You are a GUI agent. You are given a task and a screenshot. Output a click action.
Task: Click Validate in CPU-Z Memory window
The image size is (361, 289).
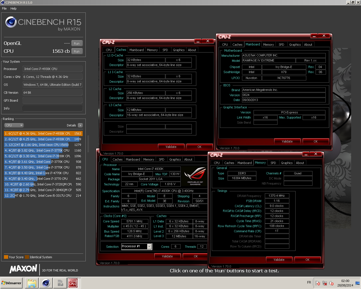(x=279, y=260)
